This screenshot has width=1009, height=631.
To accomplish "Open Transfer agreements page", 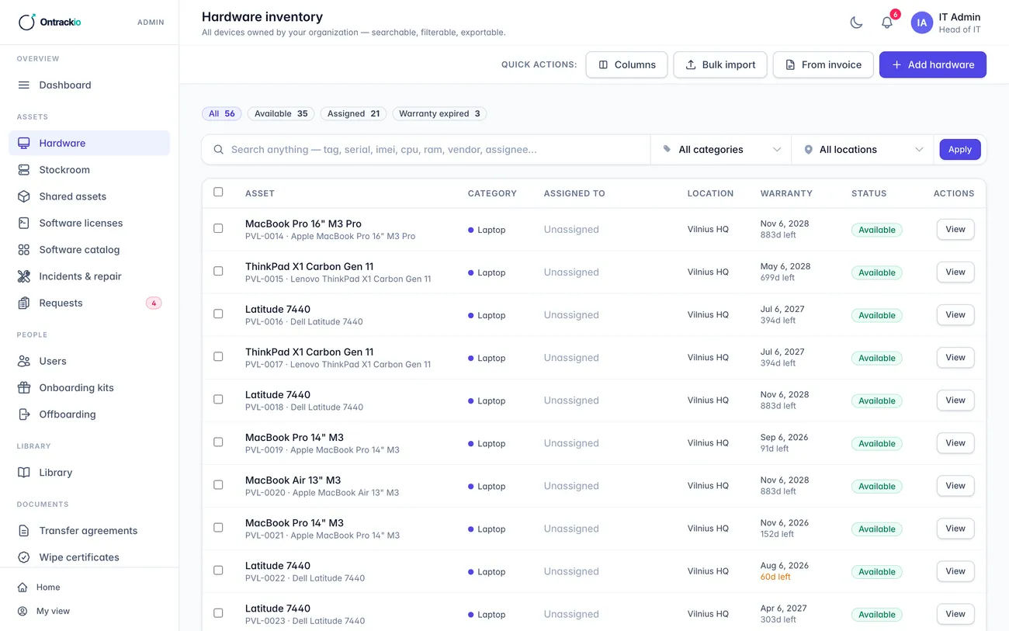I will [x=89, y=531].
